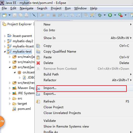Open the Edit menu

tap(13, 8)
